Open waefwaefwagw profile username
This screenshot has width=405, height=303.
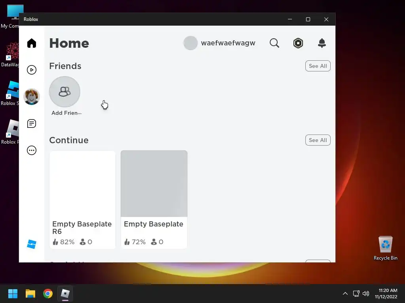[x=228, y=43]
